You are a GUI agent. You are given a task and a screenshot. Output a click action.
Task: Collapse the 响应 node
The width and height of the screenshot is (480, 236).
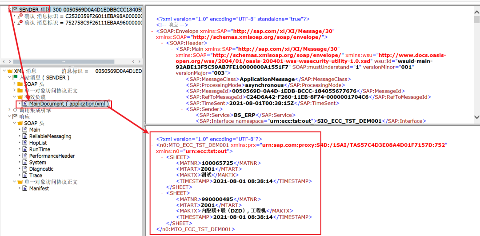point(9,116)
